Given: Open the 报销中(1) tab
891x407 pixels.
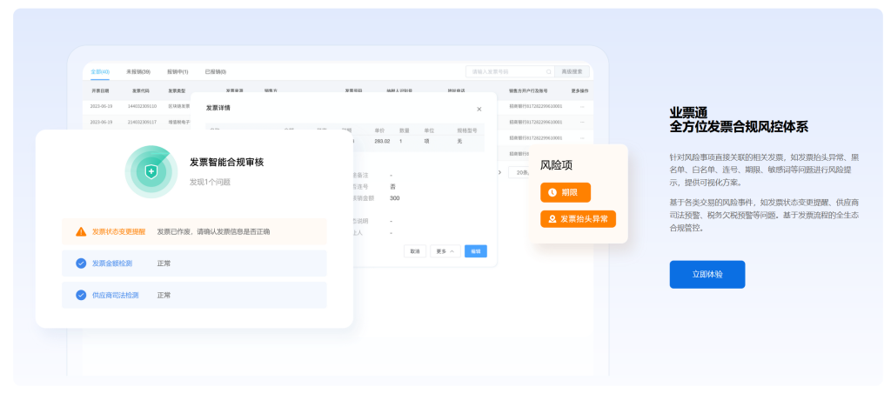Looking at the screenshot, I should pos(178,71).
